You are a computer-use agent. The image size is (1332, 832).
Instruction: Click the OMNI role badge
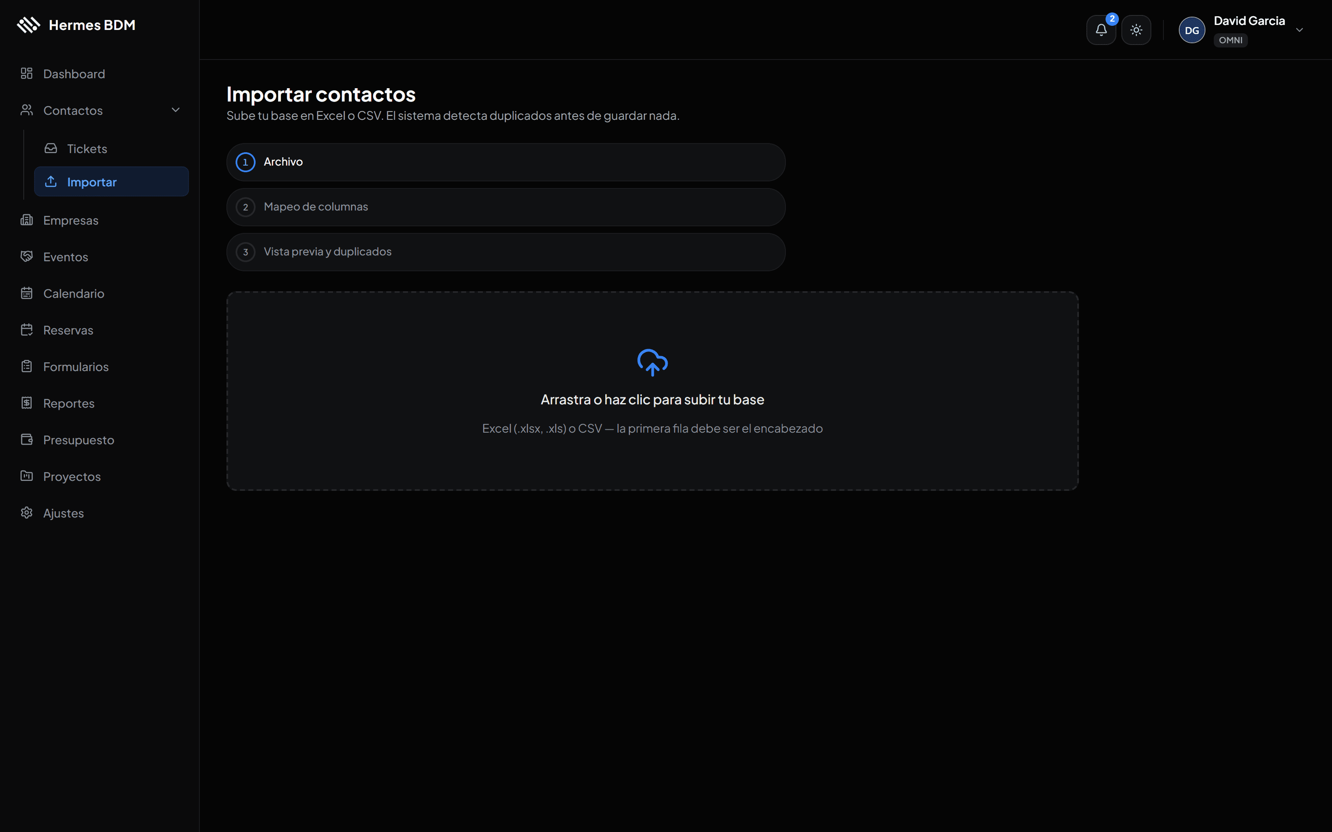[x=1230, y=40]
